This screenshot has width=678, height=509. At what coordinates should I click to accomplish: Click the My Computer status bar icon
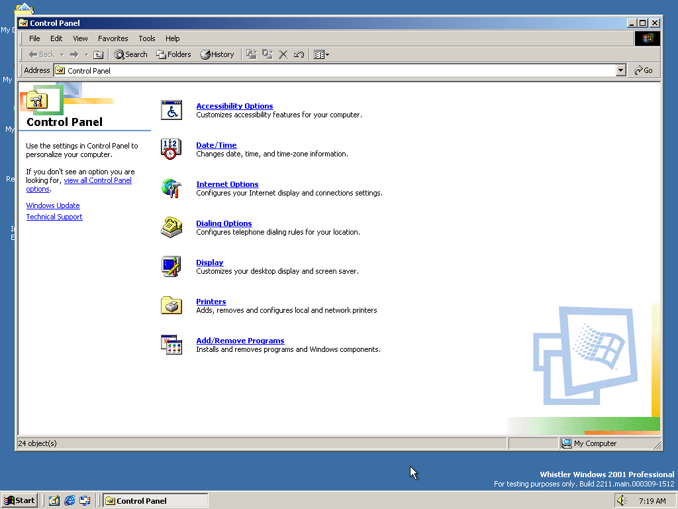click(566, 443)
